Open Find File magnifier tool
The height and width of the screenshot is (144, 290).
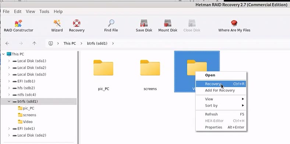111,26
